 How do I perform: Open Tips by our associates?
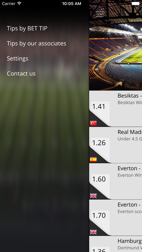tap(37, 43)
